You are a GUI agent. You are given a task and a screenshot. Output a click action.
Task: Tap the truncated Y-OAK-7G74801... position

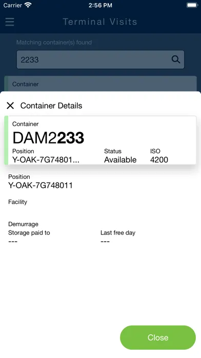click(46, 160)
